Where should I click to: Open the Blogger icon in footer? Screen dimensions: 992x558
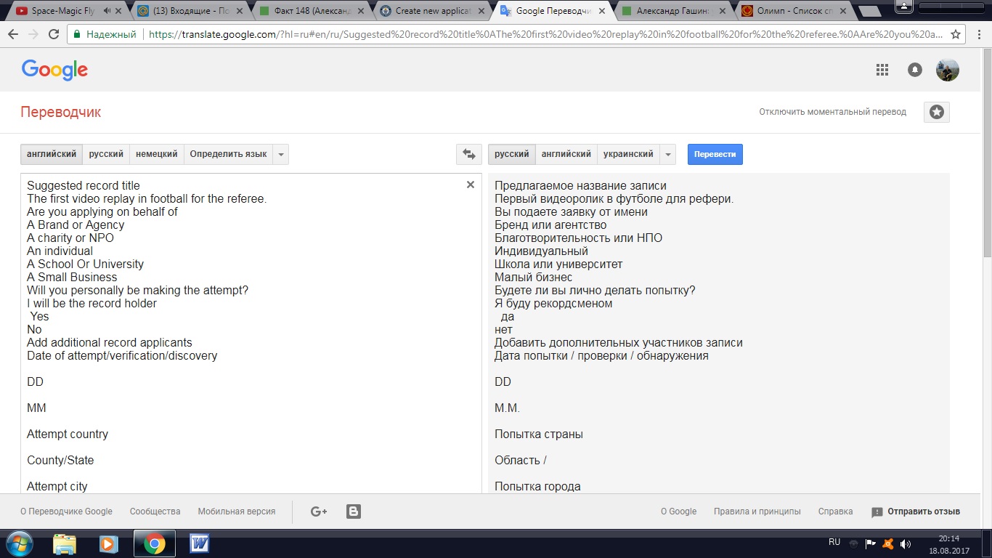[354, 511]
